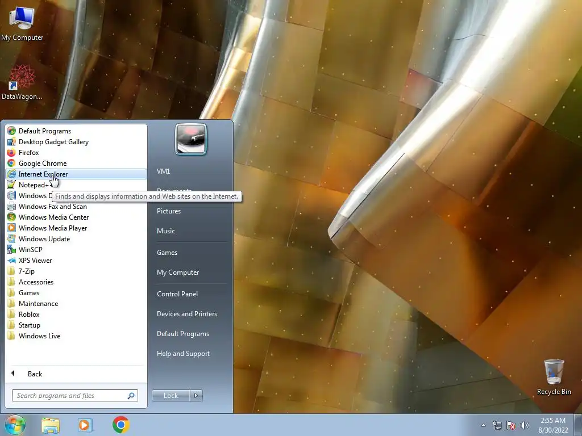Click the user account picture
582x436 pixels.
191,139
